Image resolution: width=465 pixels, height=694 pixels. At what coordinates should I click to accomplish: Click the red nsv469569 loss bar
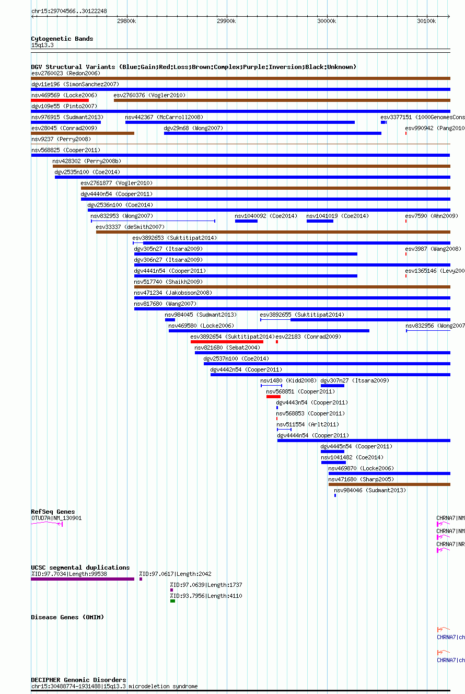[60, 100]
